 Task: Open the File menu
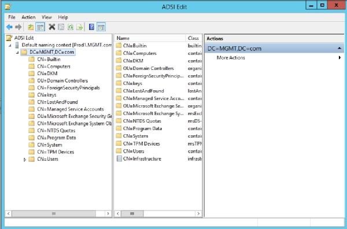[x=12, y=17]
